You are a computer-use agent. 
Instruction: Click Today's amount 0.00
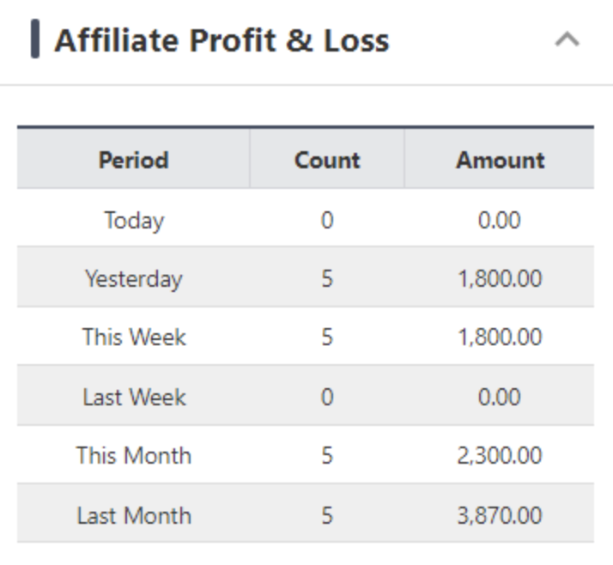click(500, 220)
